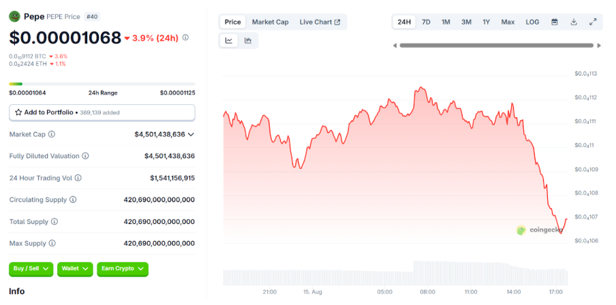Screen dimensions: 616x305
Task: Click the $0.0₄106 price axis label
Action: [x=586, y=240]
